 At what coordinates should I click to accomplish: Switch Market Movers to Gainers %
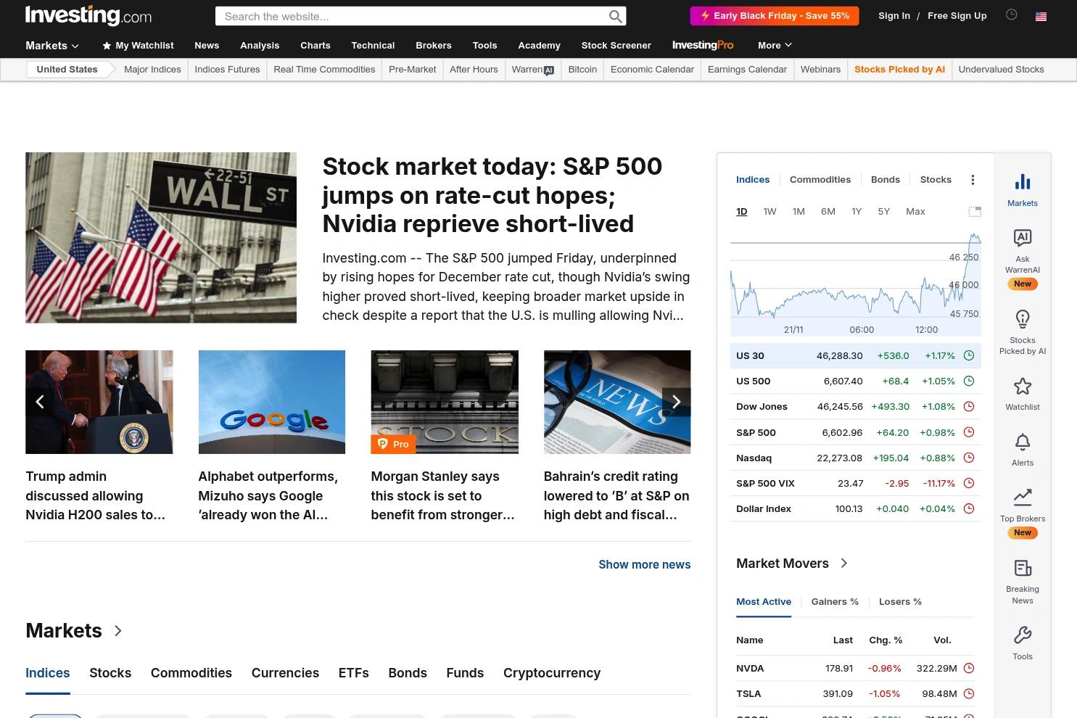[835, 601]
